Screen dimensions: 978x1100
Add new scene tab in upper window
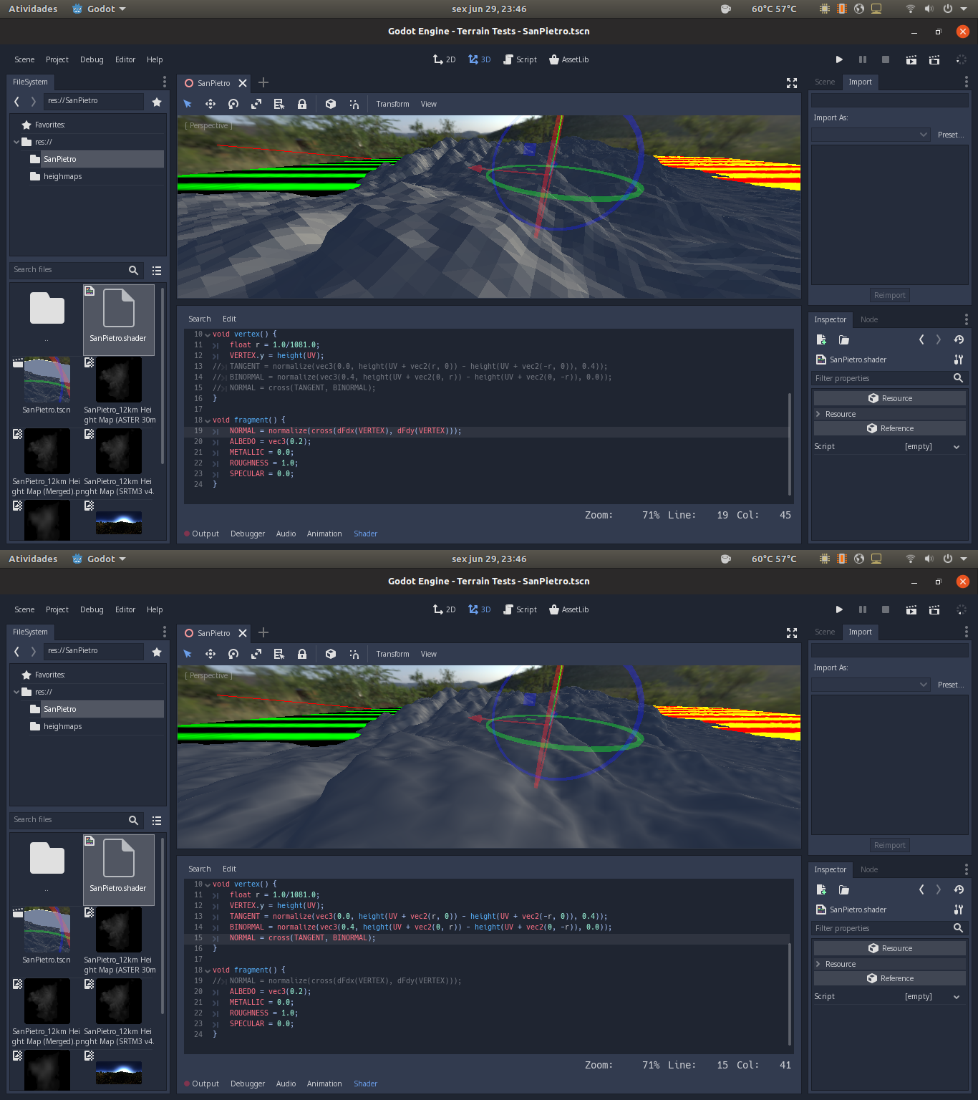(x=263, y=82)
